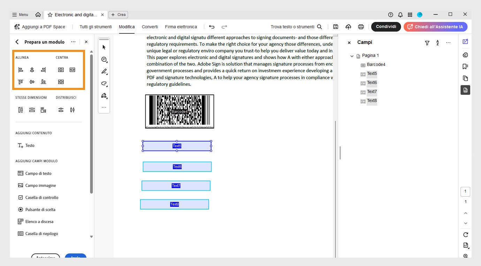
Task: Click the Condividi button
Action: pos(386,27)
